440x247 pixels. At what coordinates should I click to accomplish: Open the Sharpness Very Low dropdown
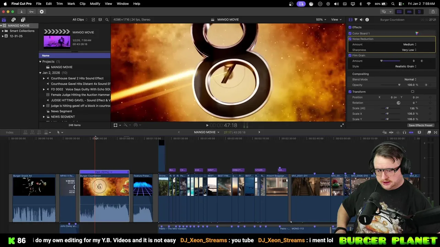pos(409,50)
